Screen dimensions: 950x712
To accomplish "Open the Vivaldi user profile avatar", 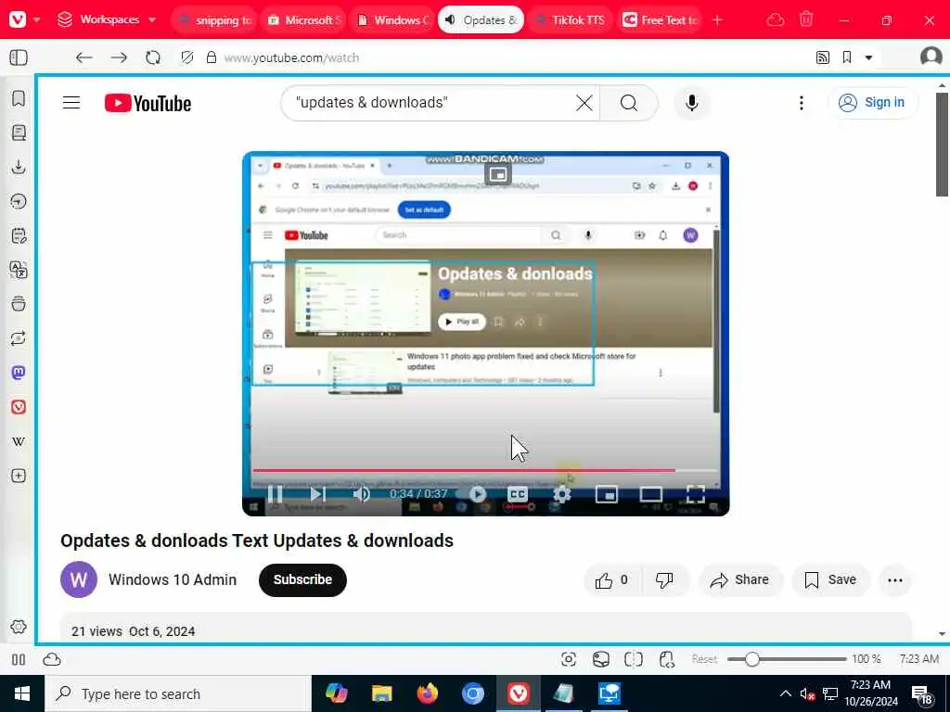I will click(931, 57).
